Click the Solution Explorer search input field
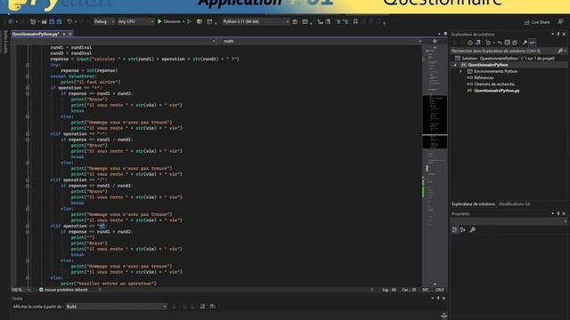The height and width of the screenshot is (320, 570). pyautogui.click(x=504, y=52)
